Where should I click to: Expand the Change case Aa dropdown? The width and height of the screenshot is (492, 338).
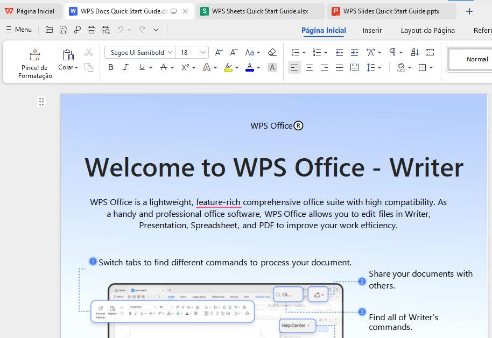[258, 52]
